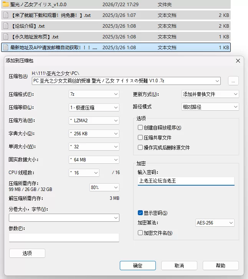The width and height of the screenshot is (248, 279).
Task: Open the 路径模式 dropdown showing 相对路径
Action: point(210,107)
